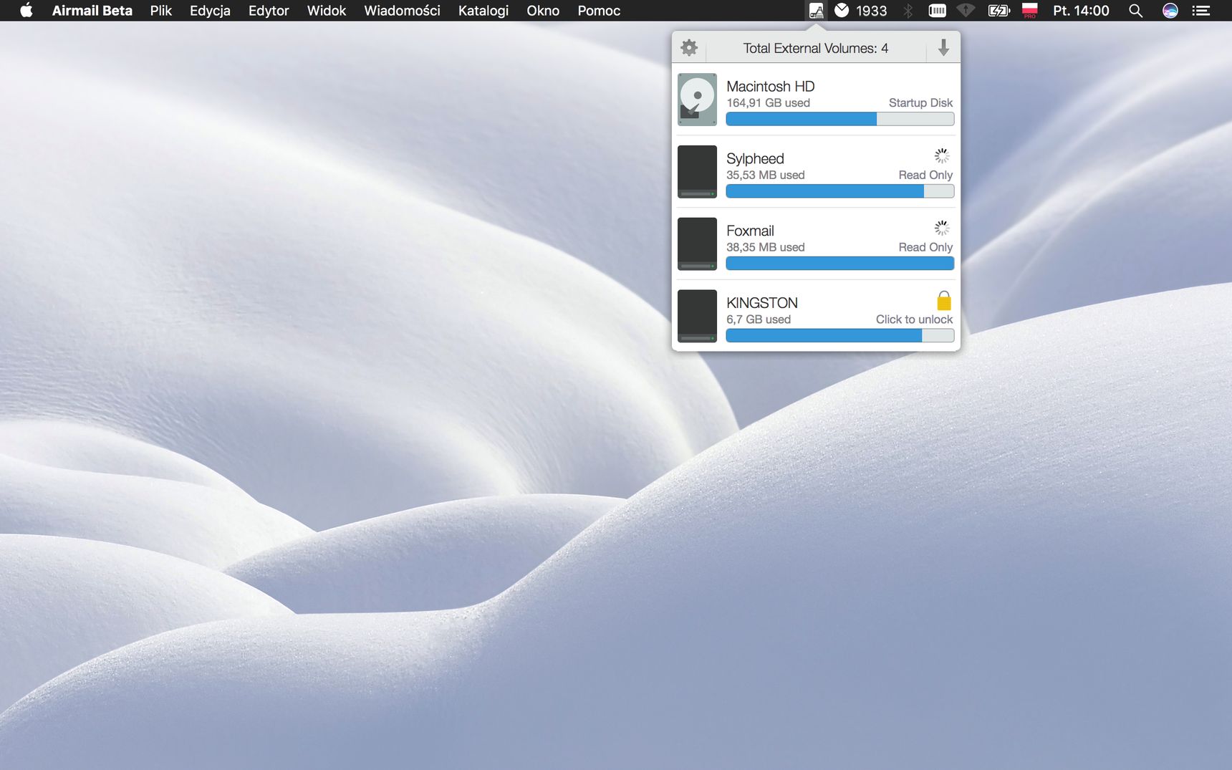Open the gear settings in volumes panel
The width and height of the screenshot is (1232, 770).
coord(689,48)
